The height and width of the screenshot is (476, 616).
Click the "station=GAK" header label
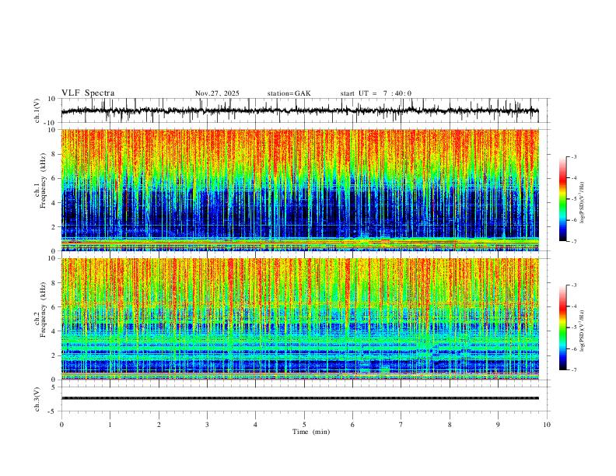click(289, 93)
